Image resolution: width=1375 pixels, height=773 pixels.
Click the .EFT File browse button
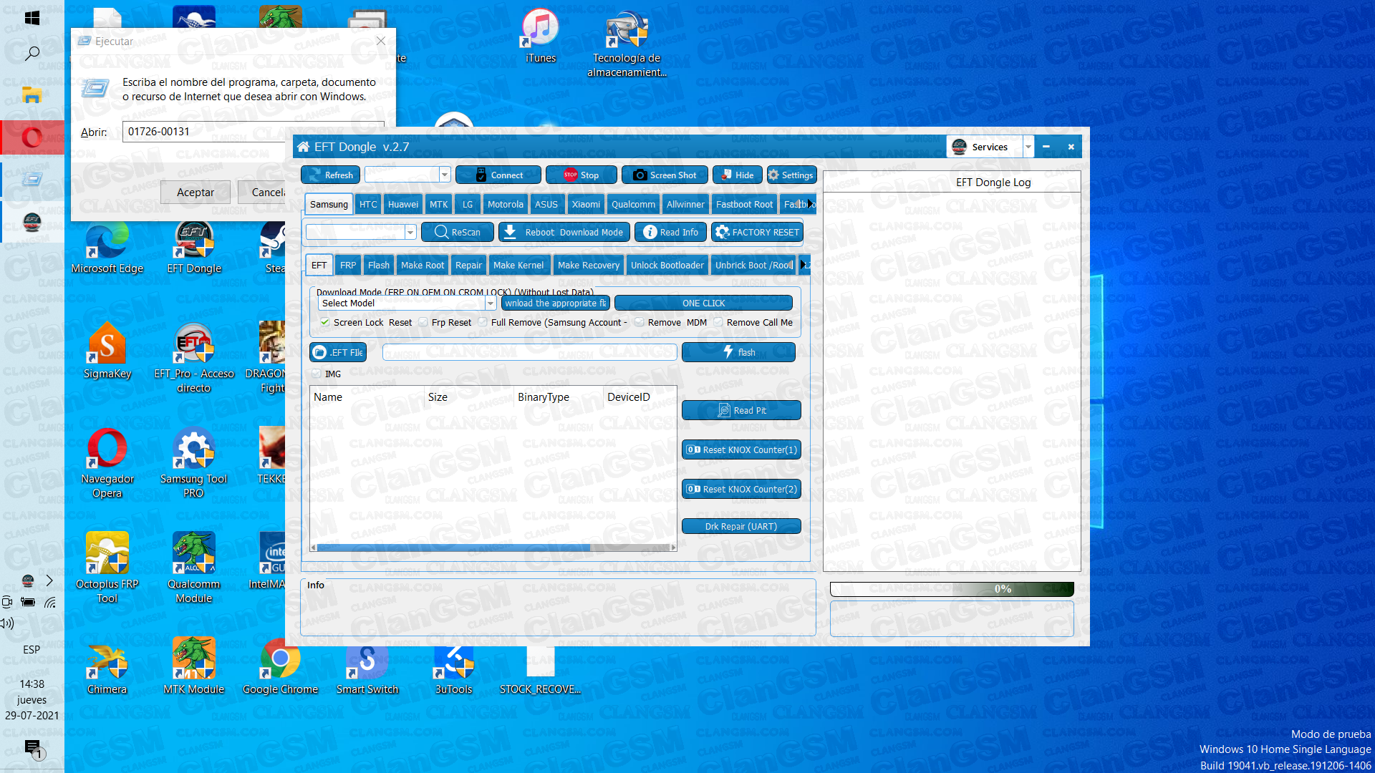(x=338, y=352)
